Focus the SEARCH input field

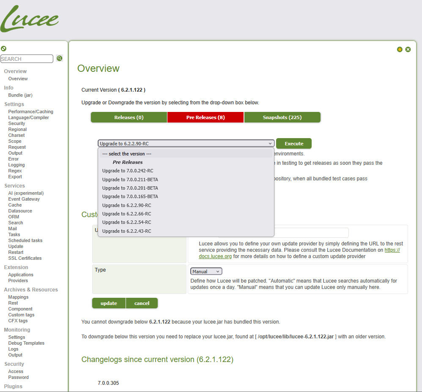(x=27, y=59)
